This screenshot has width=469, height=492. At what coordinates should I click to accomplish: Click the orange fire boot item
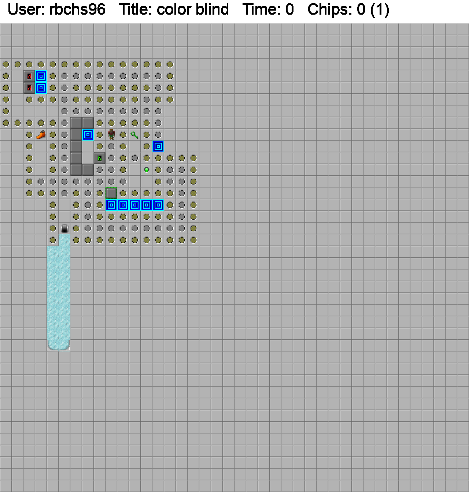click(41, 135)
